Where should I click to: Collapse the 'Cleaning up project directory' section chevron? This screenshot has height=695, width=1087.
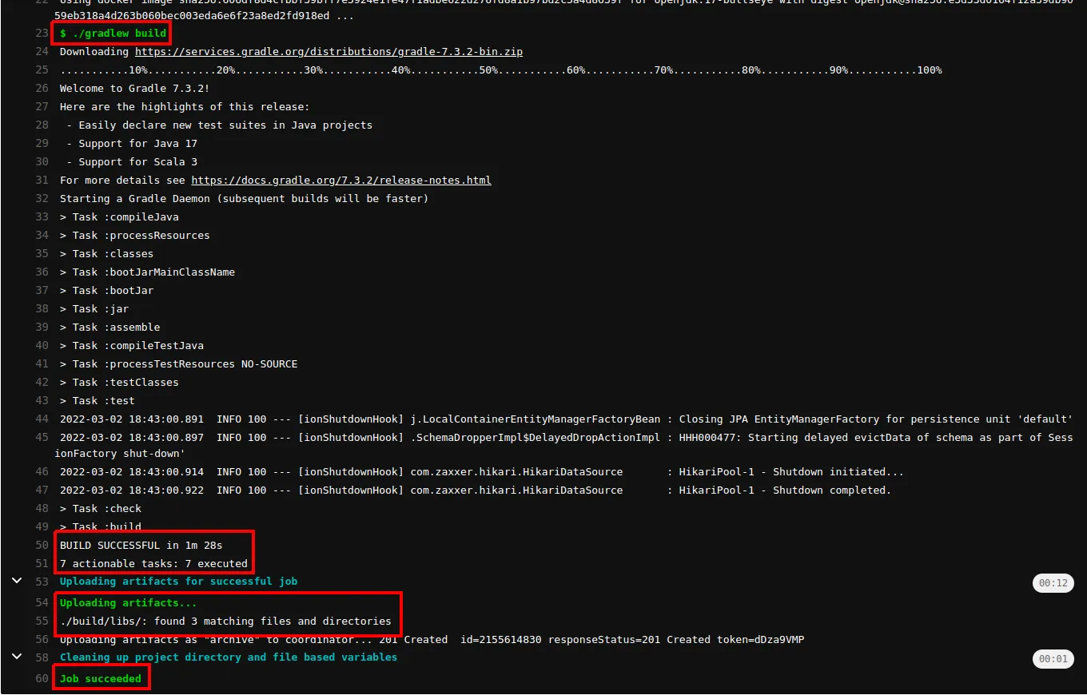pos(17,657)
